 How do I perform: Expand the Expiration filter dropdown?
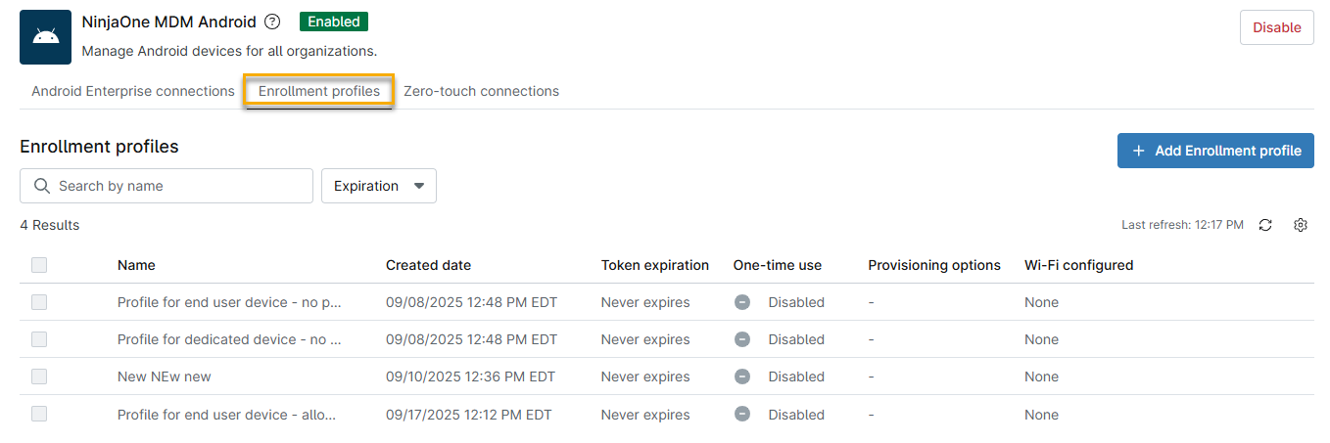[378, 186]
